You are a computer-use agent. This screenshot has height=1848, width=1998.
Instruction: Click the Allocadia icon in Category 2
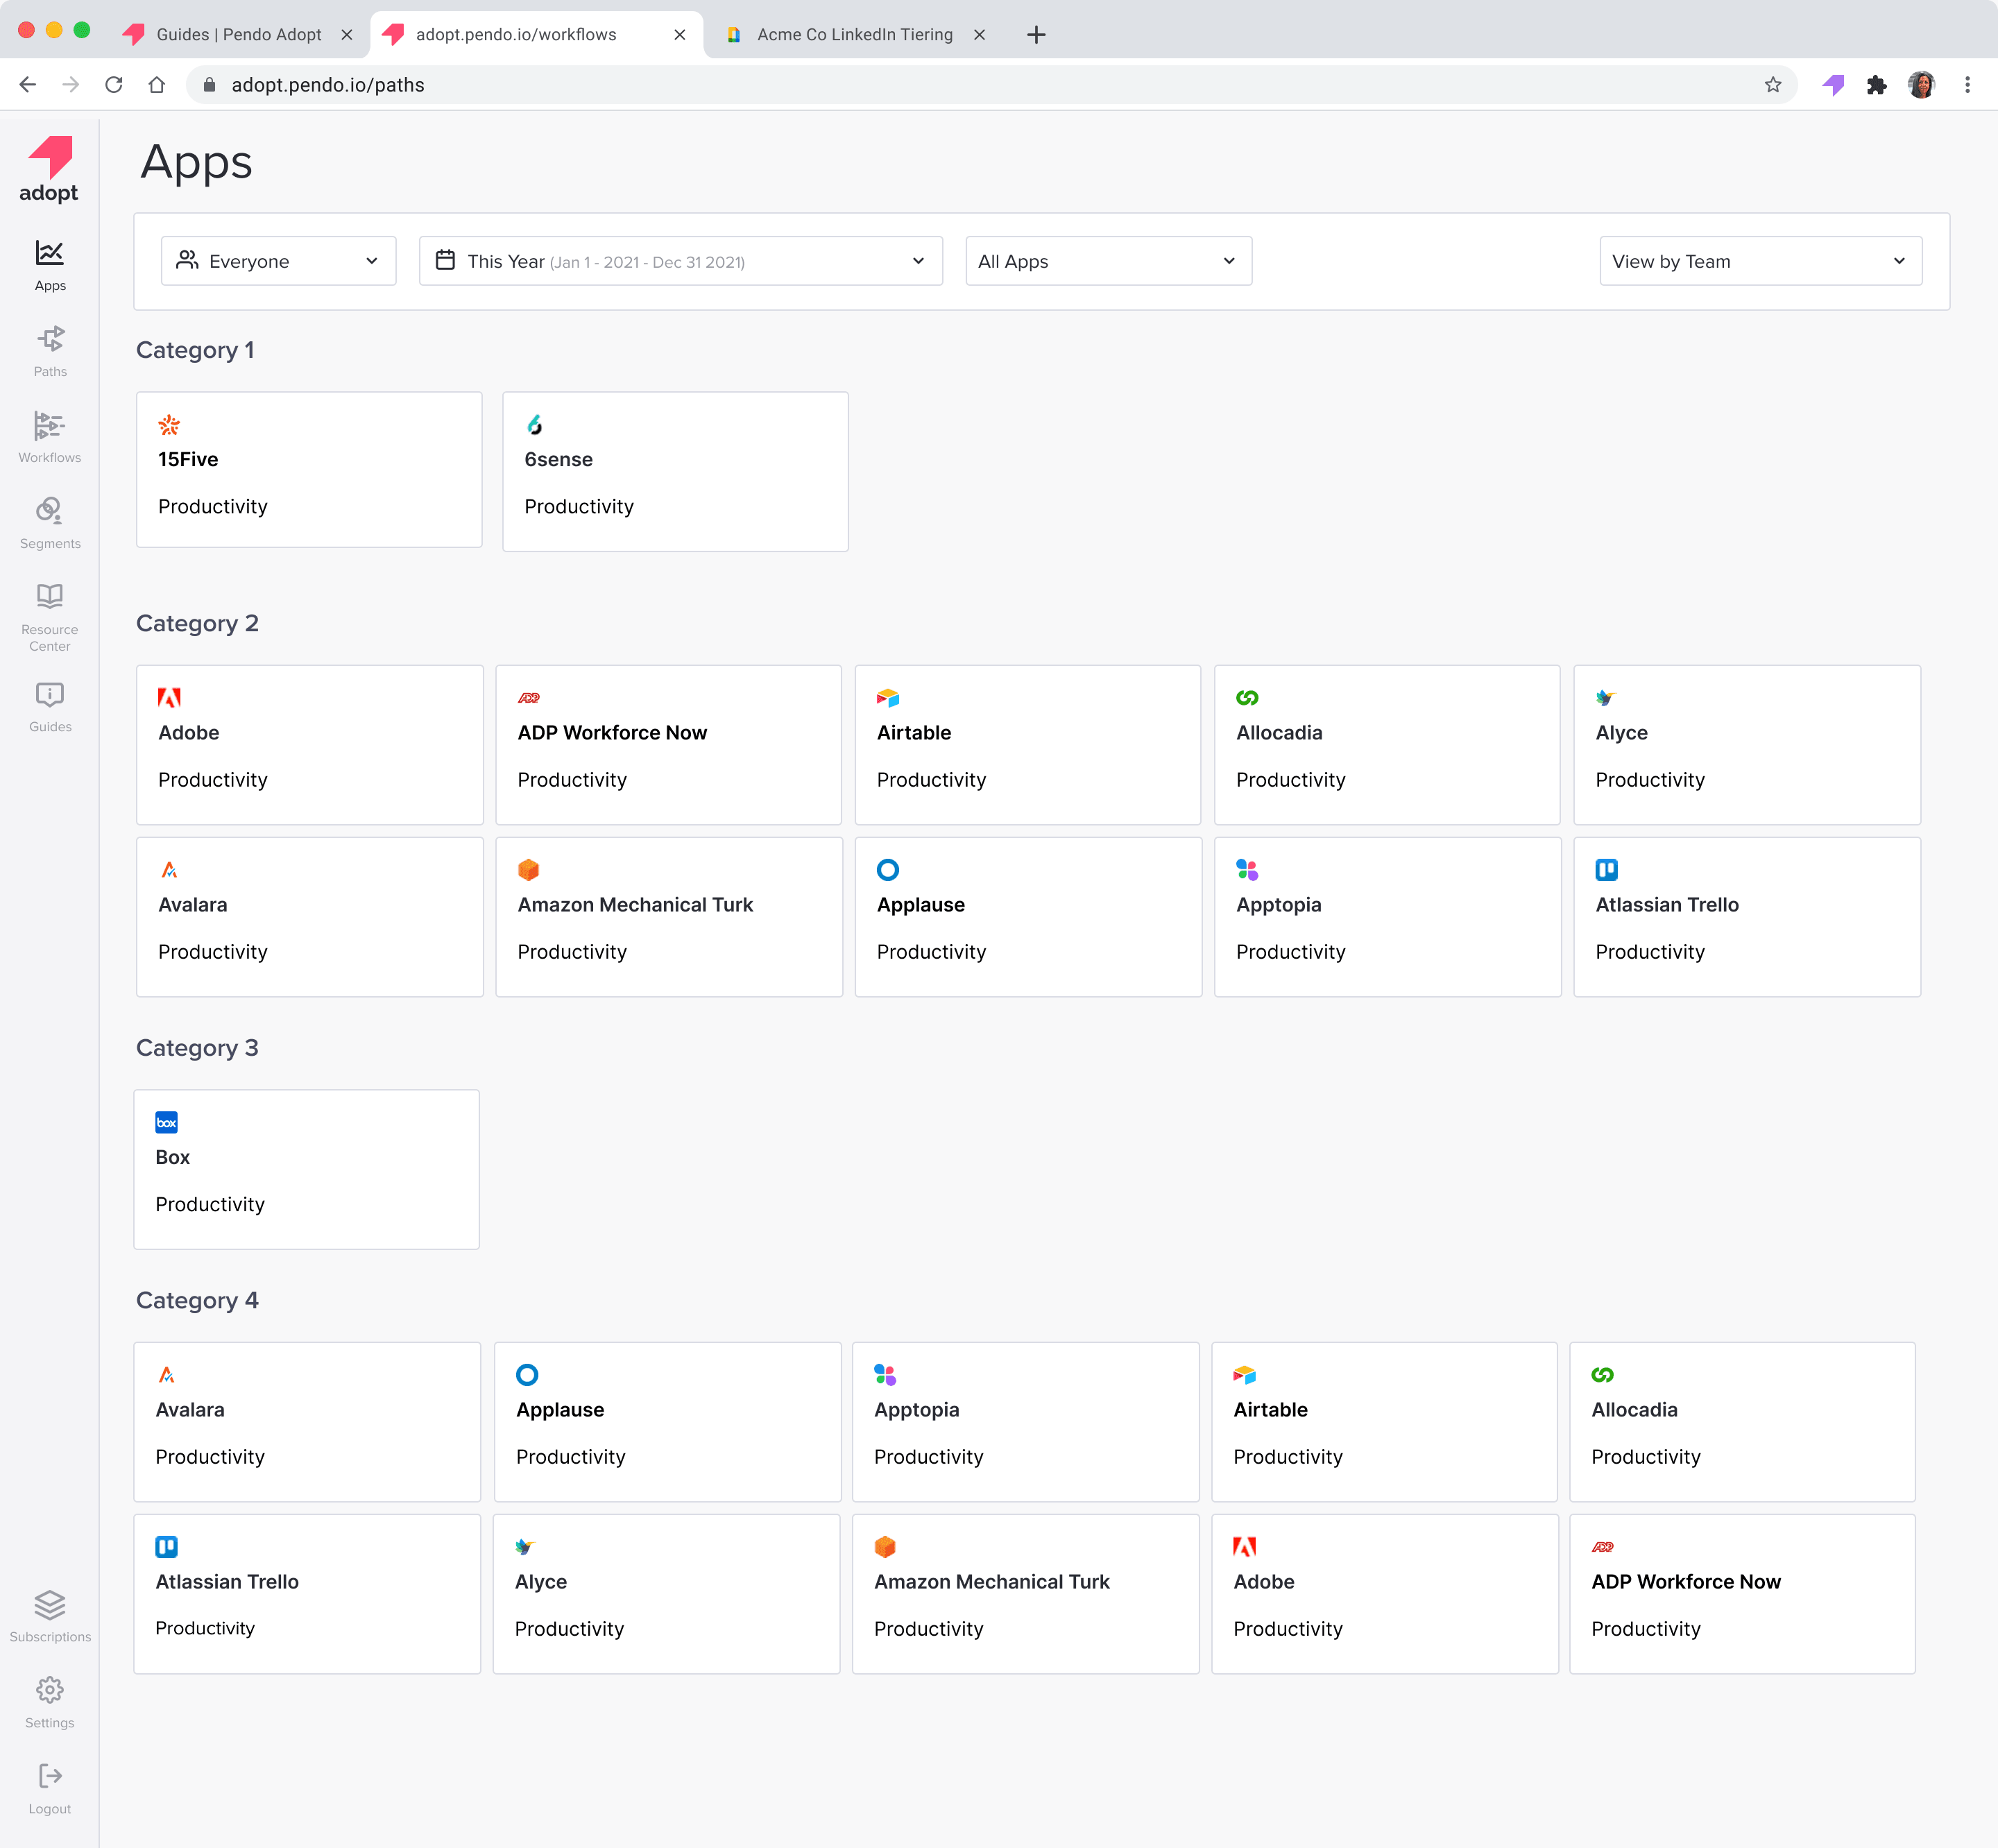(1247, 698)
